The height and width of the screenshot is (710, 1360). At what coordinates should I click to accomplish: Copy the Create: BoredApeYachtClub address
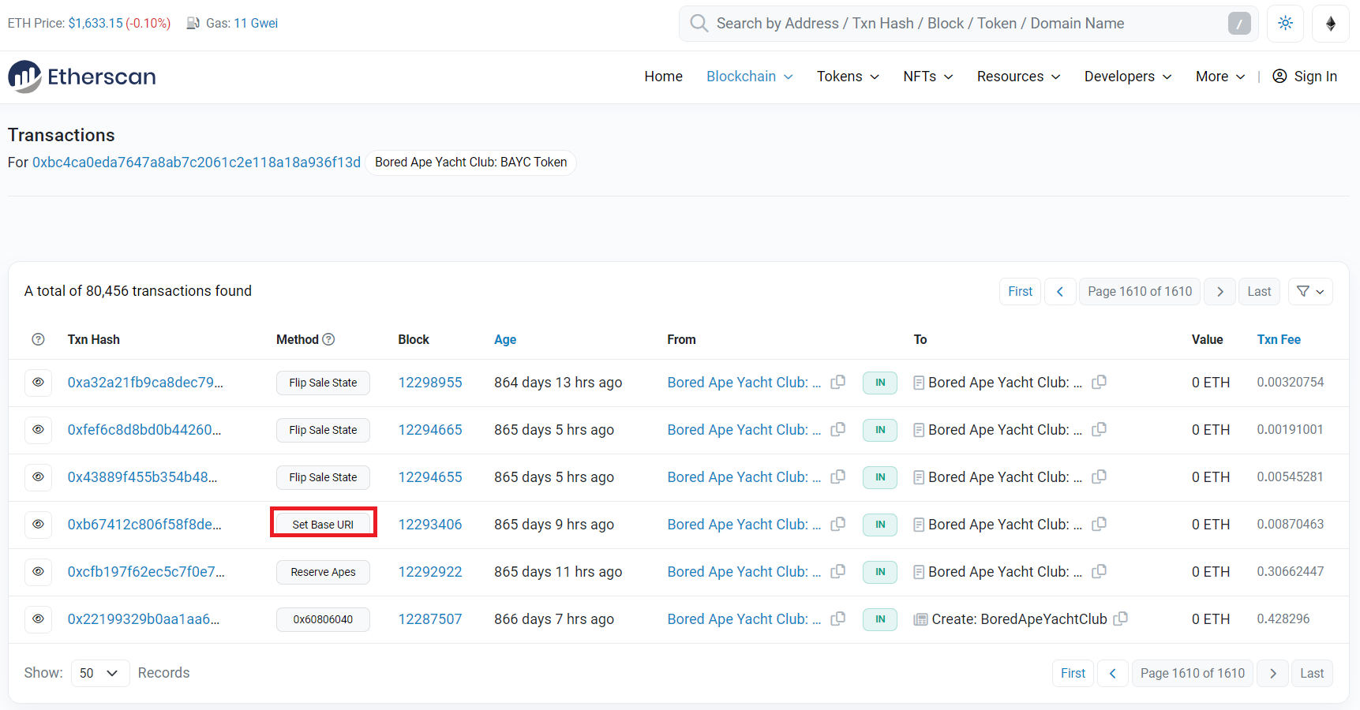(x=1120, y=618)
